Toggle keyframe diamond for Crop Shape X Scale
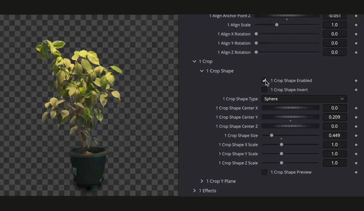 pyautogui.click(x=356, y=145)
